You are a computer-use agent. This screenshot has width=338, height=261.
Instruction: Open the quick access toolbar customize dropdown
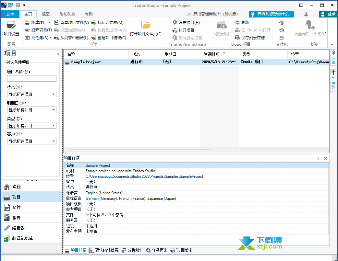(24, 5)
